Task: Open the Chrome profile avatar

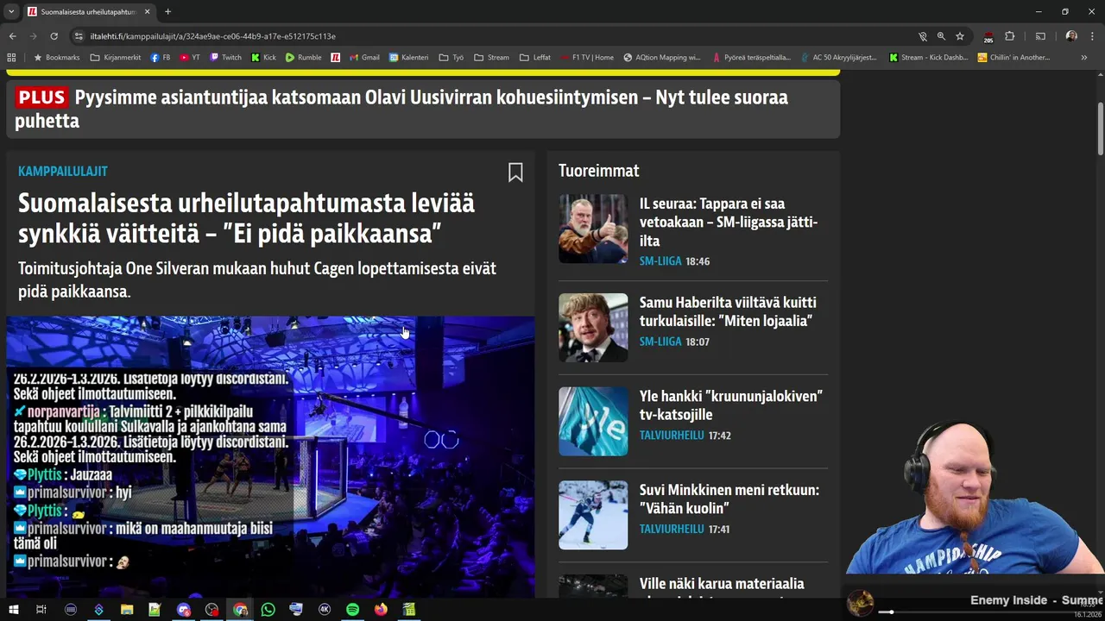Action: (x=1071, y=36)
